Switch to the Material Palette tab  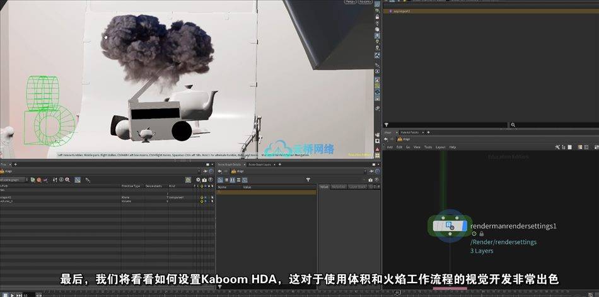click(410, 132)
